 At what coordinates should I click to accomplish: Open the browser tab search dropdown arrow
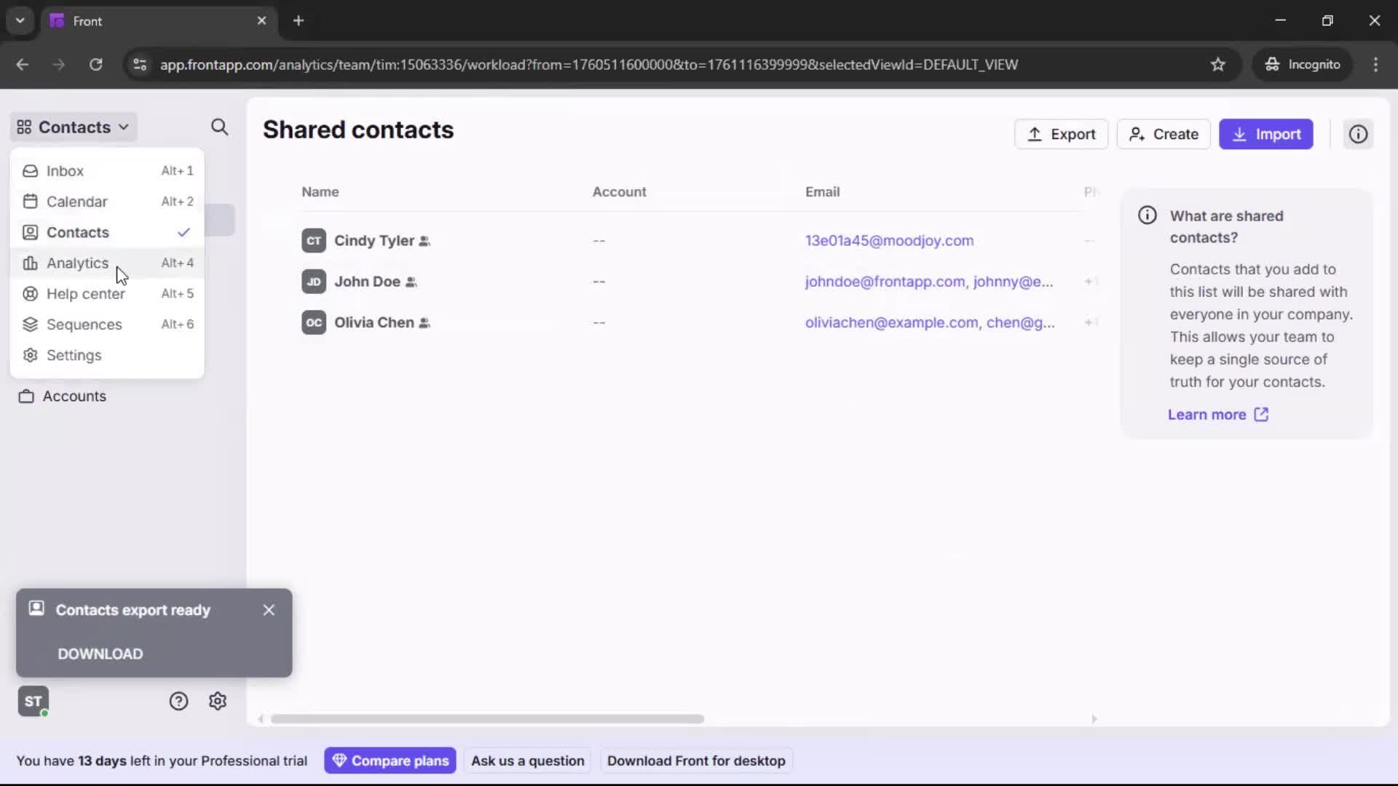[20, 20]
